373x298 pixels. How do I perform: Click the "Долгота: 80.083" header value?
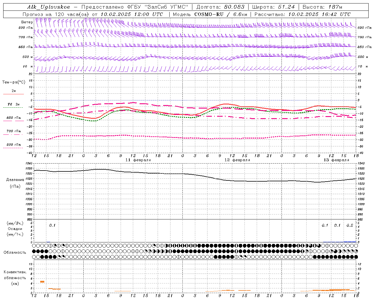221,7
